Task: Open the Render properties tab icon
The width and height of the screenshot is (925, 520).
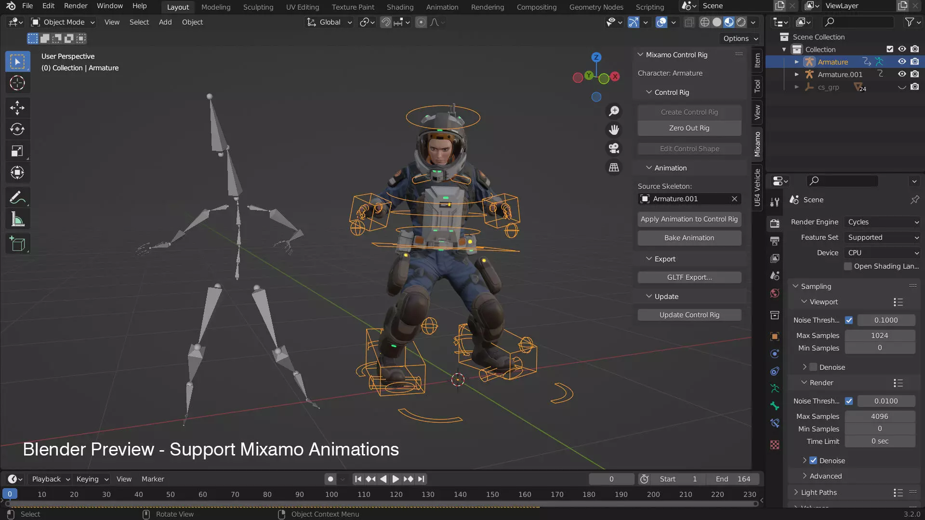Action: click(x=775, y=223)
